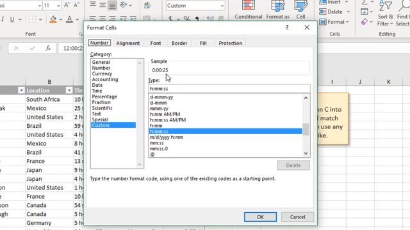The width and height of the screenshot is (410, 230).
Task: Expand the Delete cells dropdown arrow
Action: [x=348, y=12]
